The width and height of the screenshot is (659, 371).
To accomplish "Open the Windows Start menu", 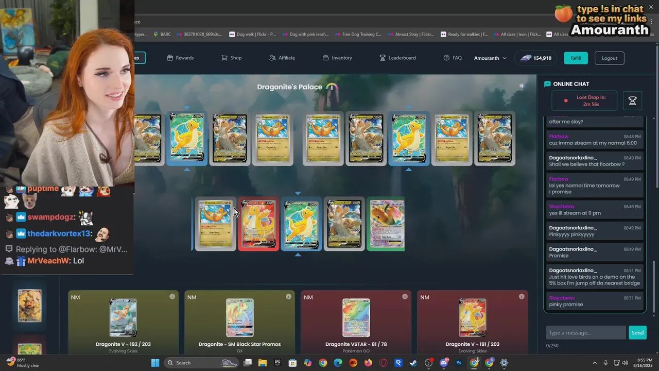I will click(x=155, y=363).
